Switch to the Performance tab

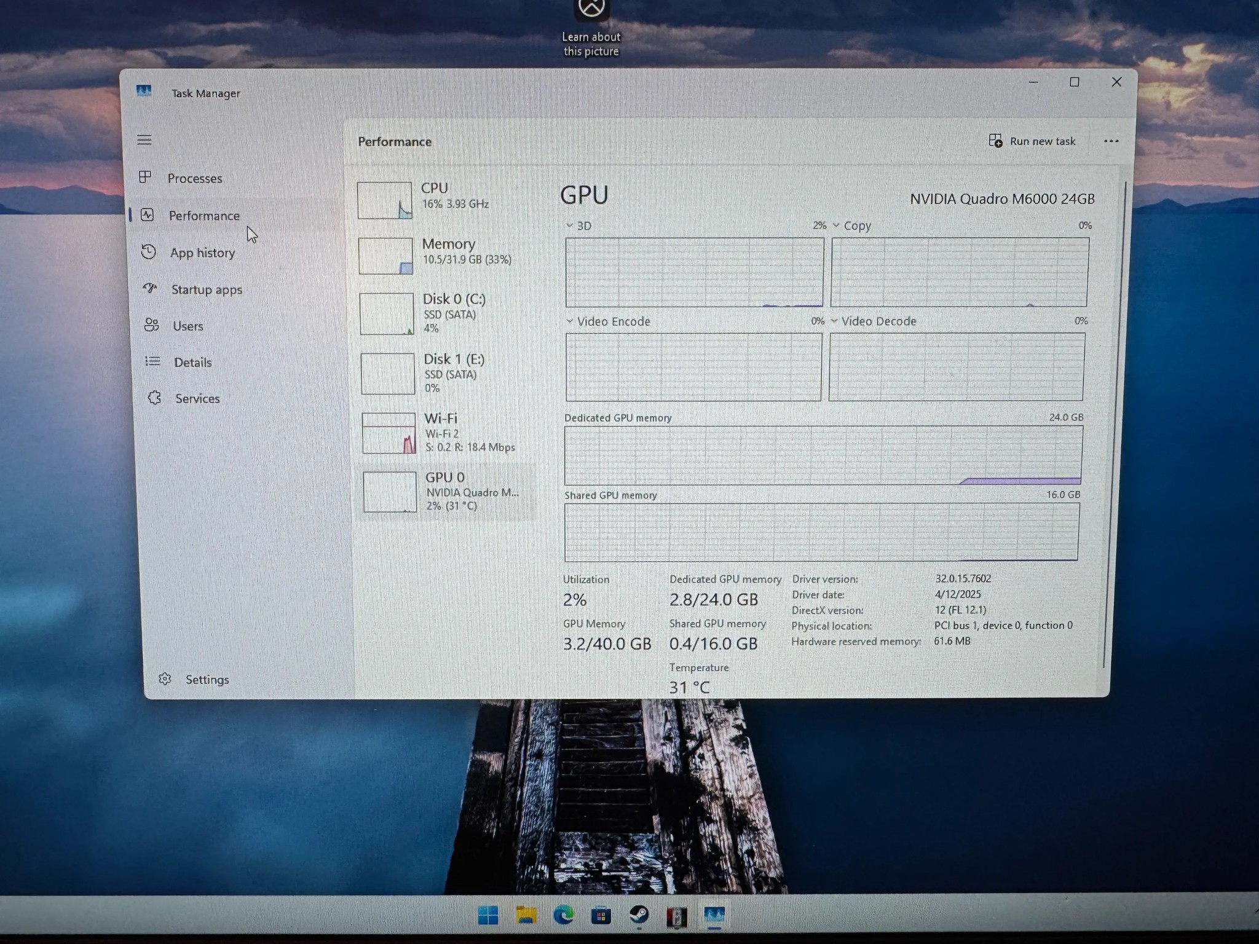205,215
